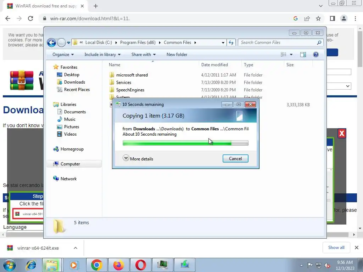Click the copy progress bar
This screenshot has width=363, height=272.
185,143
